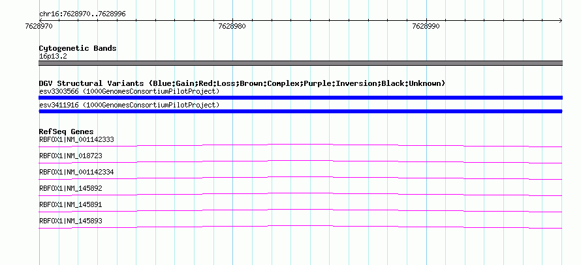The width and height of the screenshot is (581, 265).
Task: Click ruler position label 7628980
Action: pyautogui.click(x=232, y=26)
